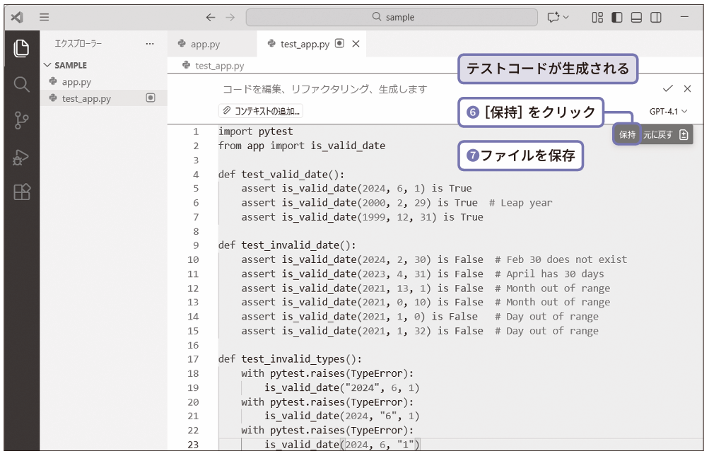Toggle the primary side bar

coord(617,17)
